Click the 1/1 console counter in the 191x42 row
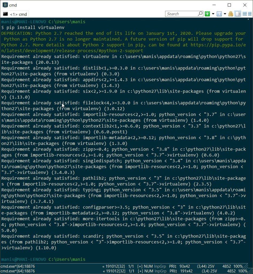253x274 pixels. (131, 271)
